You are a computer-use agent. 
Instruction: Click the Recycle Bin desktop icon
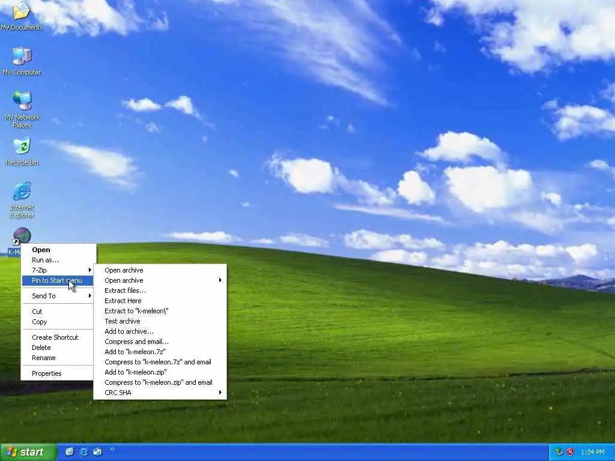coord(22,151)
